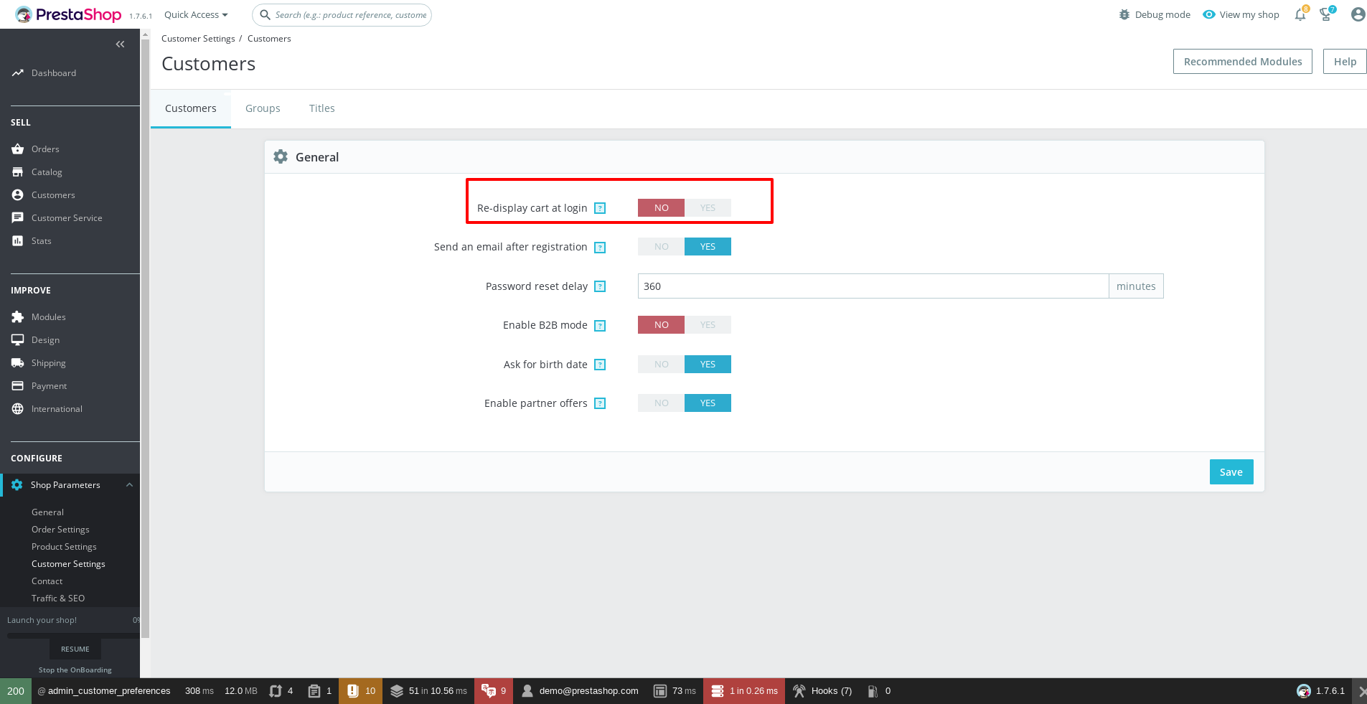The height and width of the screenshot is (704, 1367).
Task: Click Stop the OnBoarding link
Action: point(75,670)
